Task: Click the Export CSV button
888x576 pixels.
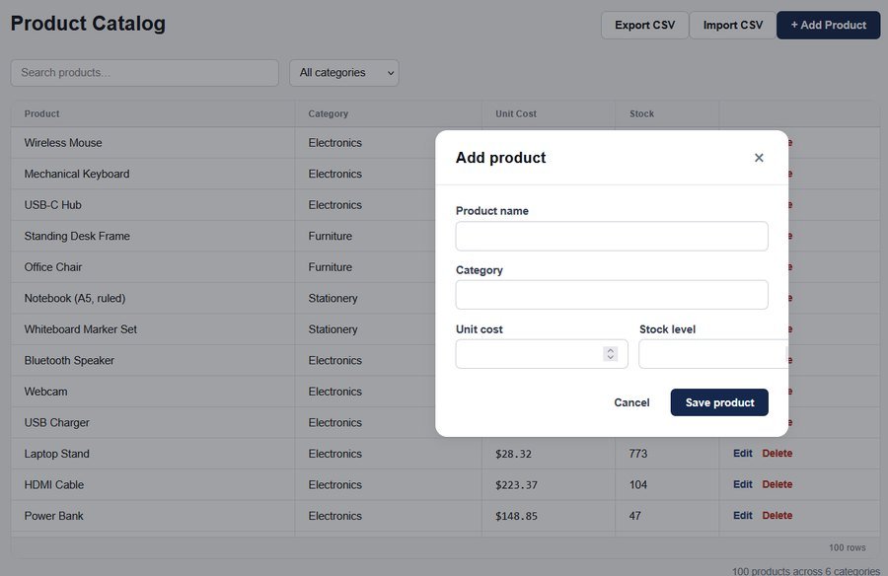Action: tap(644, 26)
